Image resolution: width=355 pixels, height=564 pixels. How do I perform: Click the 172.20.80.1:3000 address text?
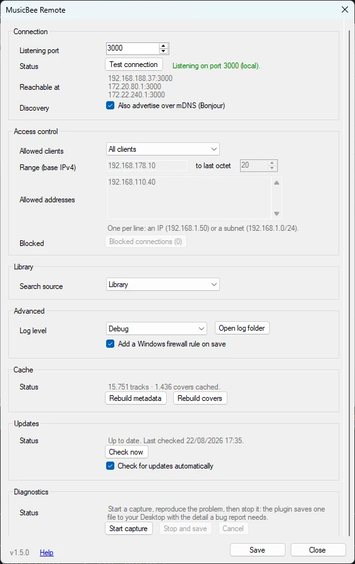(x=135, y=87)
